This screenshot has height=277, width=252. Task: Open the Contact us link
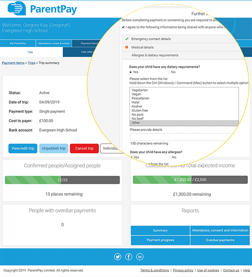click(231, 270)
